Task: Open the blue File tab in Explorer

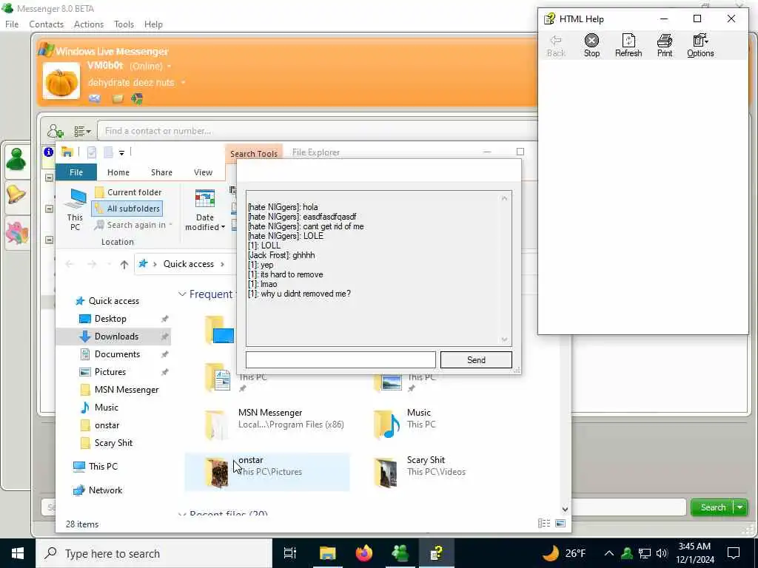Action: tap(76, 172)
